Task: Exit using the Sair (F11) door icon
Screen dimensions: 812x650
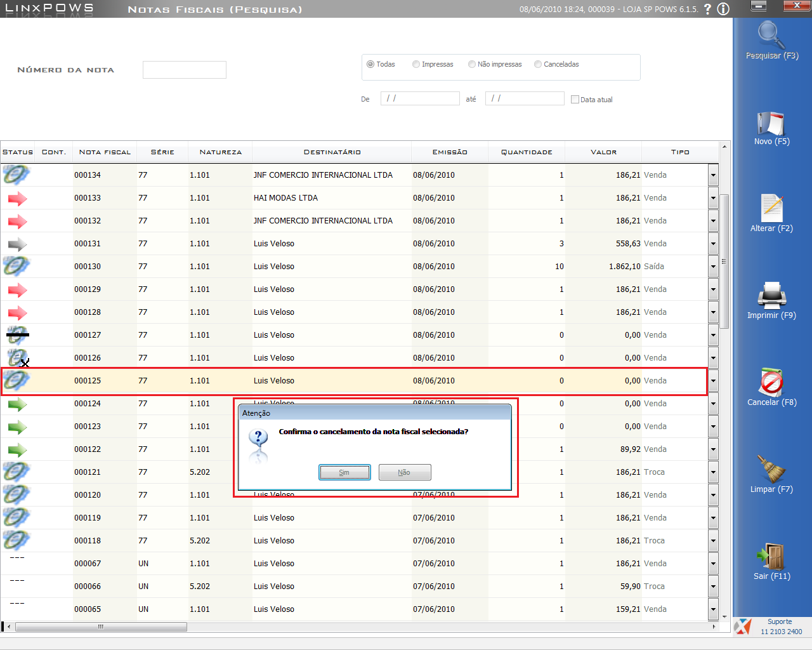Action: coord(771,557)
